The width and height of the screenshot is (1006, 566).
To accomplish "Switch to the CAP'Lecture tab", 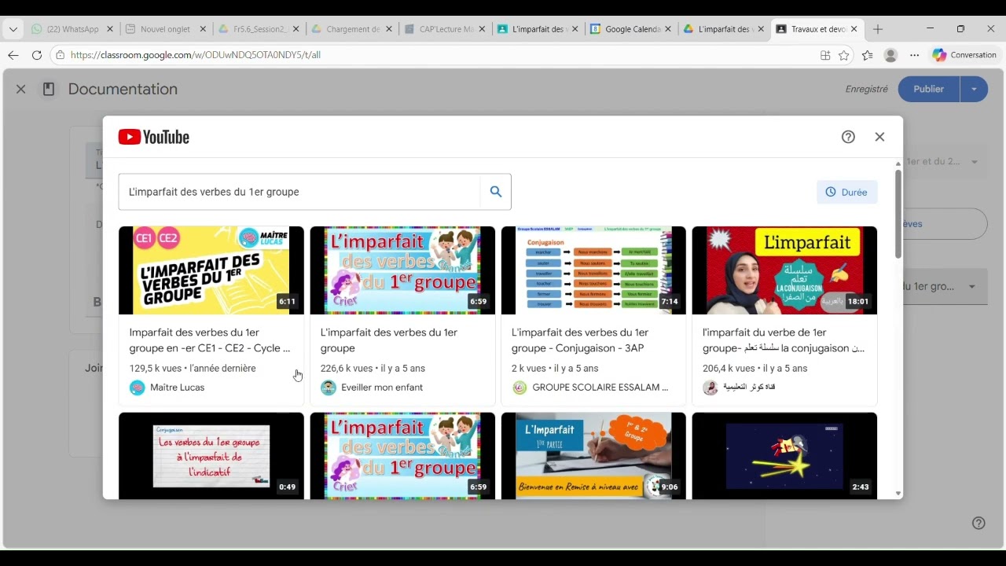I will (446, 29).
